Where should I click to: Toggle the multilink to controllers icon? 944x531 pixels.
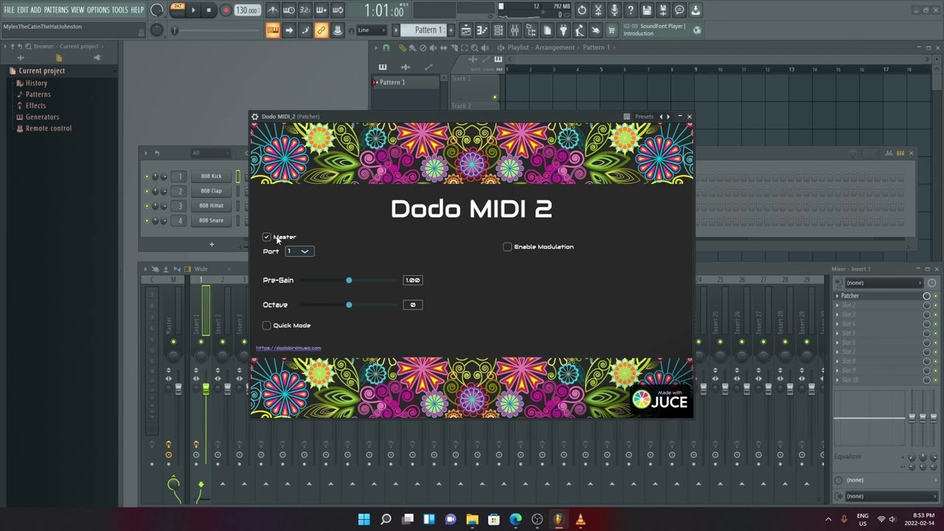pos(322,30)
